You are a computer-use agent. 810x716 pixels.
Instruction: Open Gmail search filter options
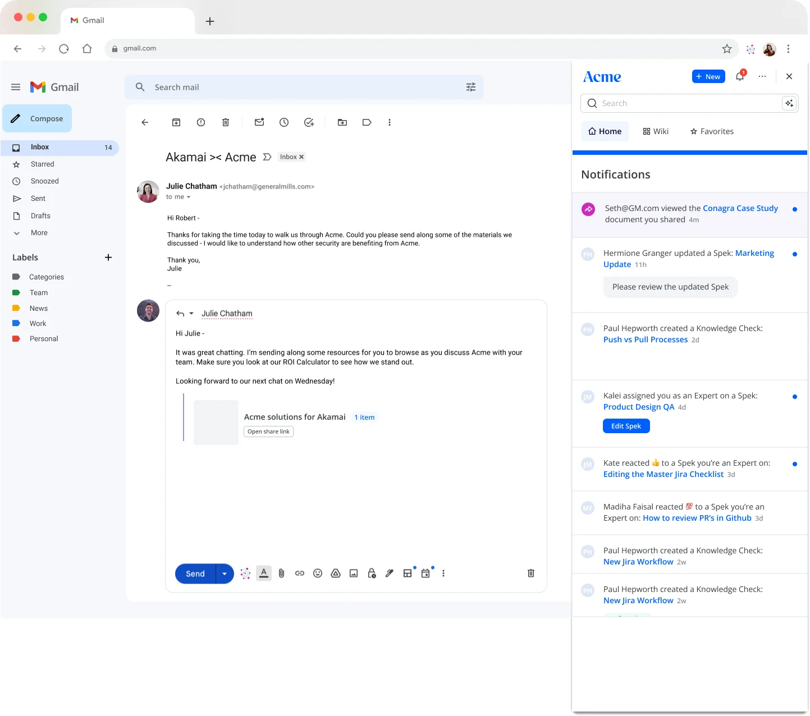[471, 87]
